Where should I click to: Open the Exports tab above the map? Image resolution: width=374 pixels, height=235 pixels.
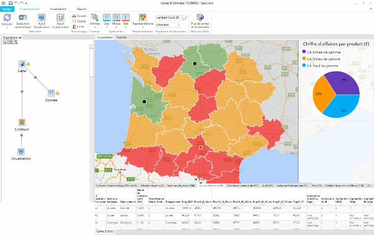point(122,37)
